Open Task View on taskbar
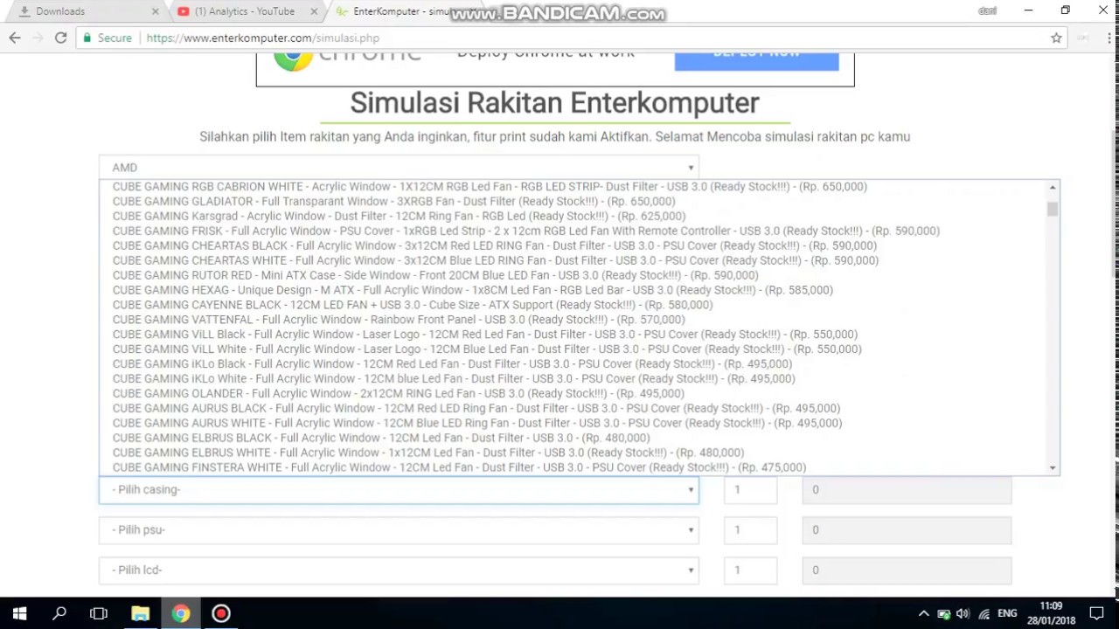The width and height of the screenshot is (1119, 629). pyautogui.click(x=99, y=613)
